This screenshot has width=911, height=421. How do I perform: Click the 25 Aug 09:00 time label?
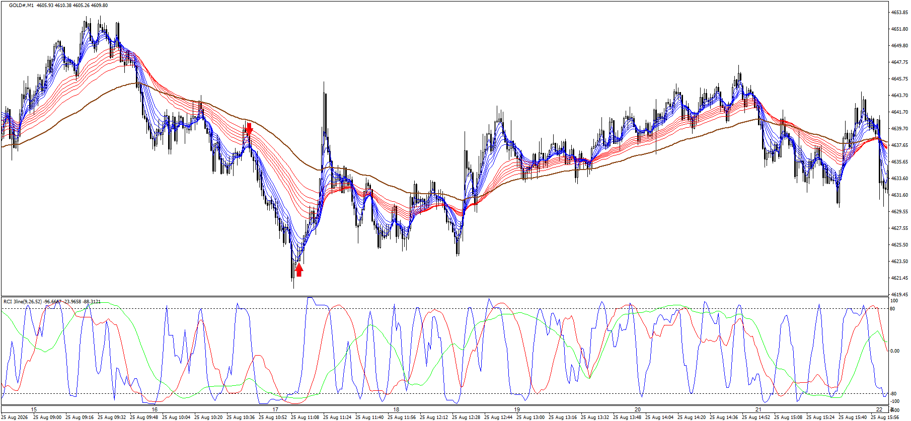click(48, 417)
